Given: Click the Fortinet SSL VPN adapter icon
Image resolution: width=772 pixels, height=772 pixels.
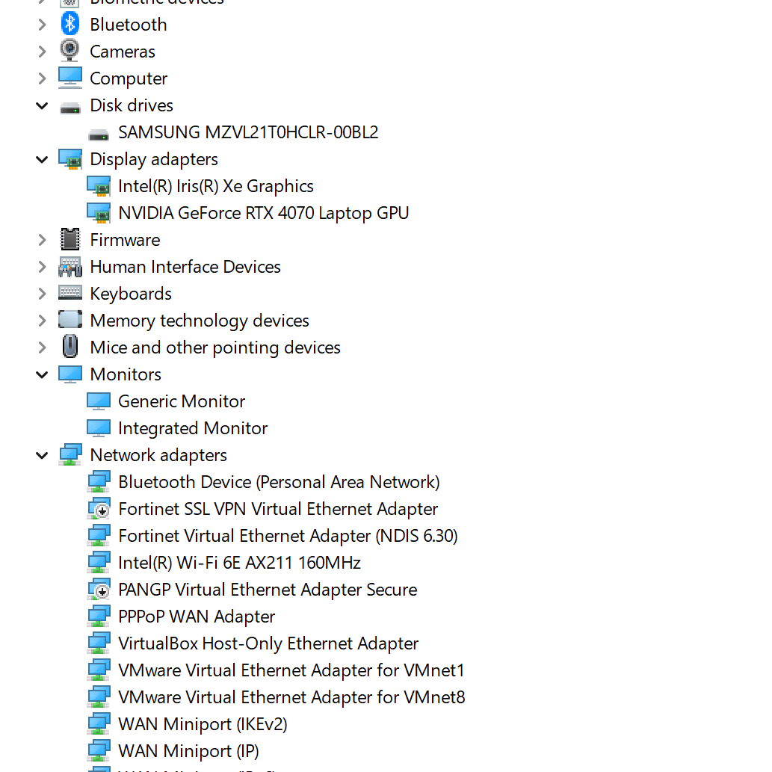Looking at the screenshot, I should 99,509.
